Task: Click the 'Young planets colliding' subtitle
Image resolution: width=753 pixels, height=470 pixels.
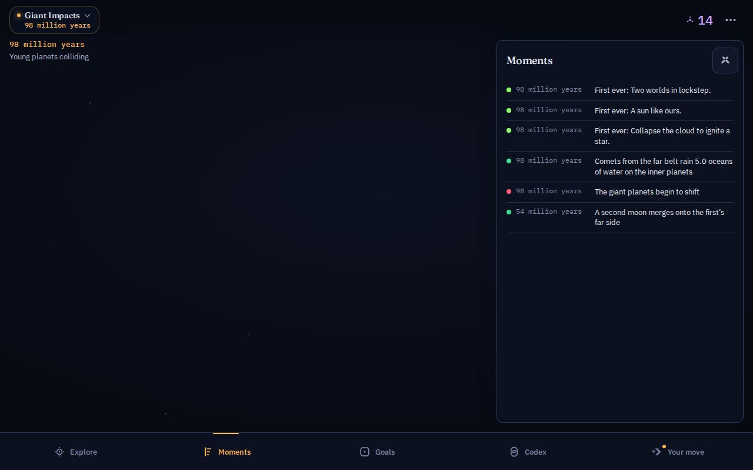Action: pyautogui.click(x=49, y=57)
